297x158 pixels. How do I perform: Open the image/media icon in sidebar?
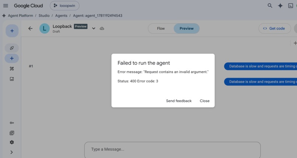[x=12, y=79]
